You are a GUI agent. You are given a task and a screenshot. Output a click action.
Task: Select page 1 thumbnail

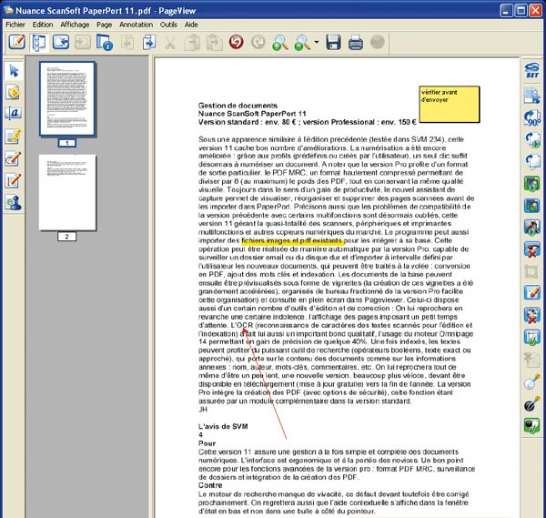[66, 98]
